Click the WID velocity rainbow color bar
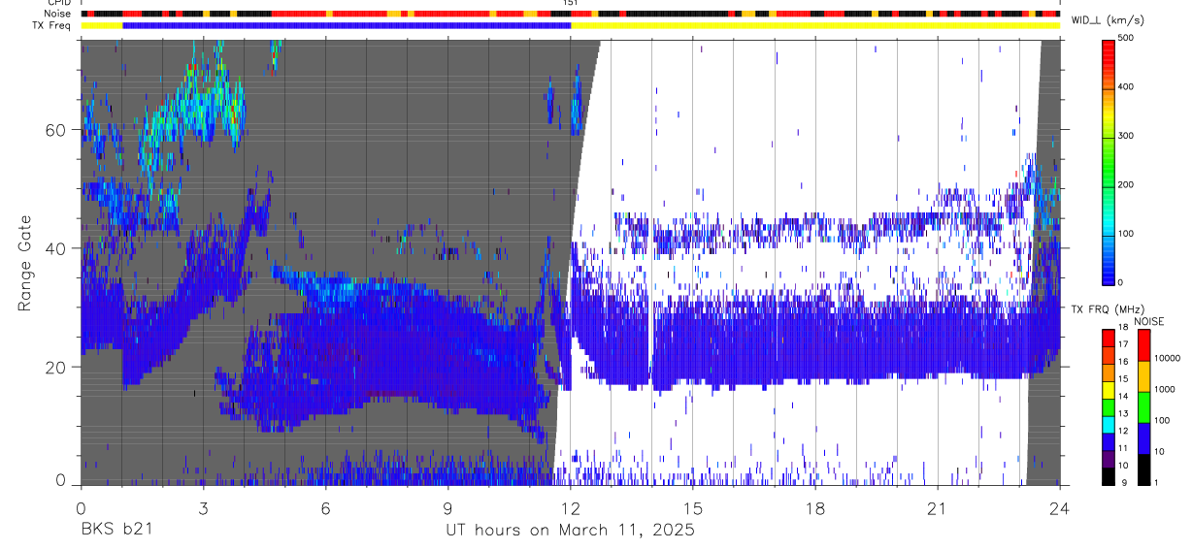The height and width of the screenshot is (550, 1192). point(1108,161)
